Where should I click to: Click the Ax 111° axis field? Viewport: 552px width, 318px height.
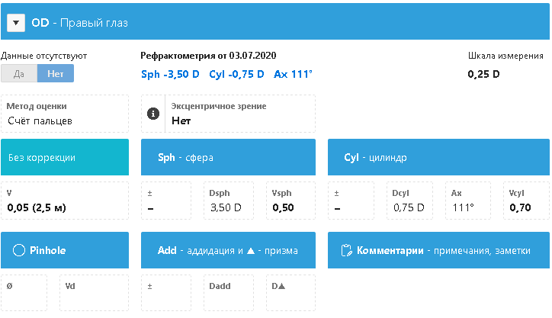click(x=467, y=201)
